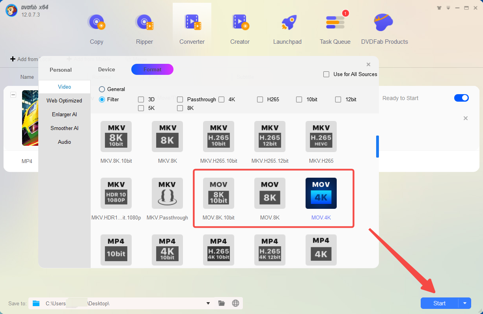Open the title bar dropdown menu arrow
Screen dimensions: 483x314
pyautogui.click(x=448, y=8)
